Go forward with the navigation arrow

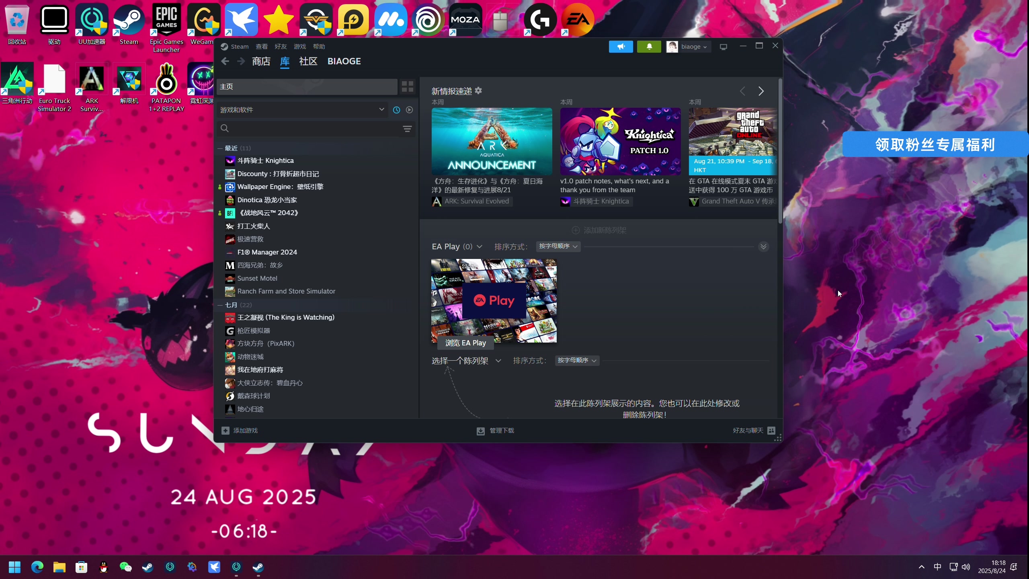[x=241, y=61]
